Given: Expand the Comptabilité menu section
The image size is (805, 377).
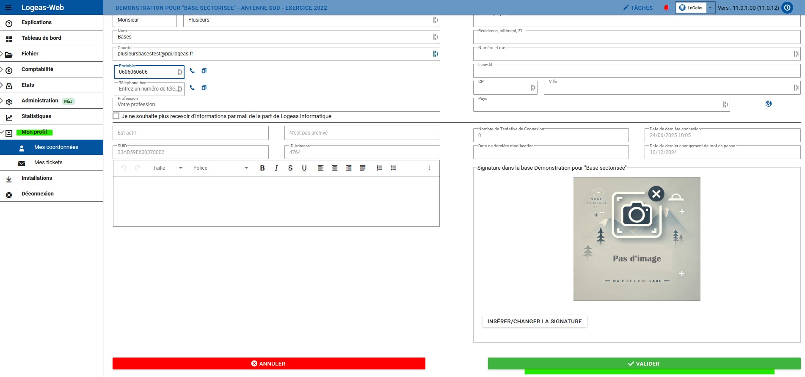Looking at the screenshot, I should pos(37,69).
